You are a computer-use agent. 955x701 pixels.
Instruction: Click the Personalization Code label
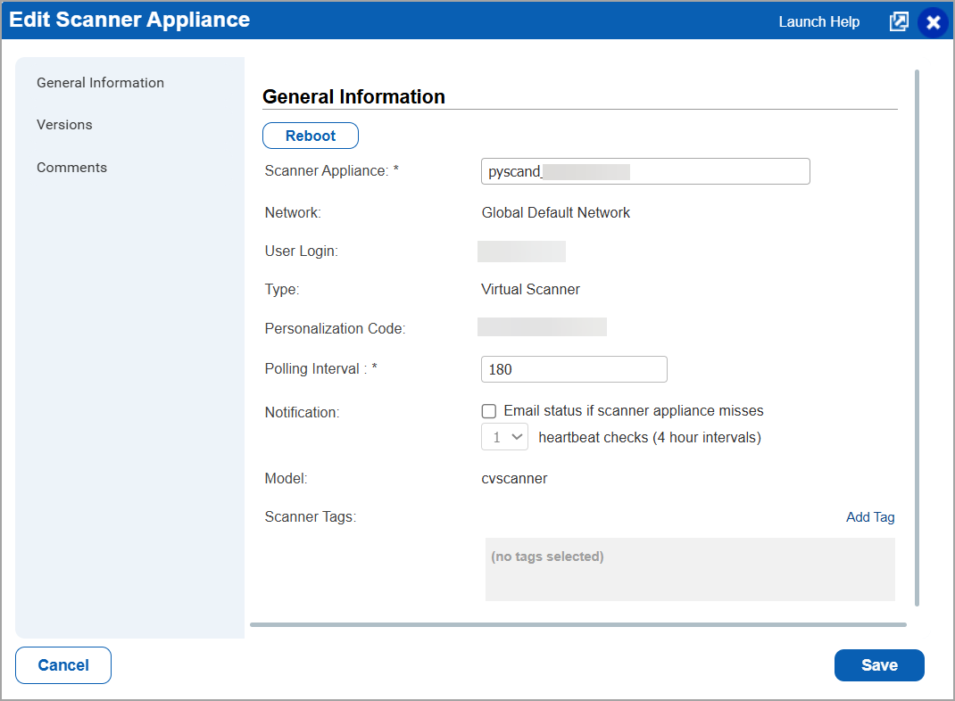[335, 328]
